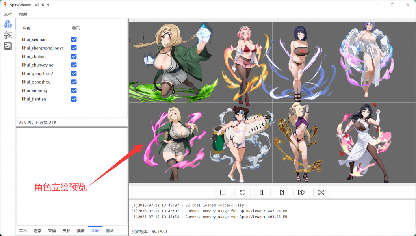Toggle display checkbox for lihui_chunyeying

74,65
